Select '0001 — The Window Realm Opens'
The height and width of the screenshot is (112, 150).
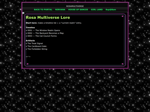(44, 30)
